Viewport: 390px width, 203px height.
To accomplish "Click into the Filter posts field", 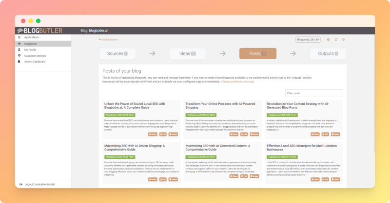I will (x=314, y=93).
